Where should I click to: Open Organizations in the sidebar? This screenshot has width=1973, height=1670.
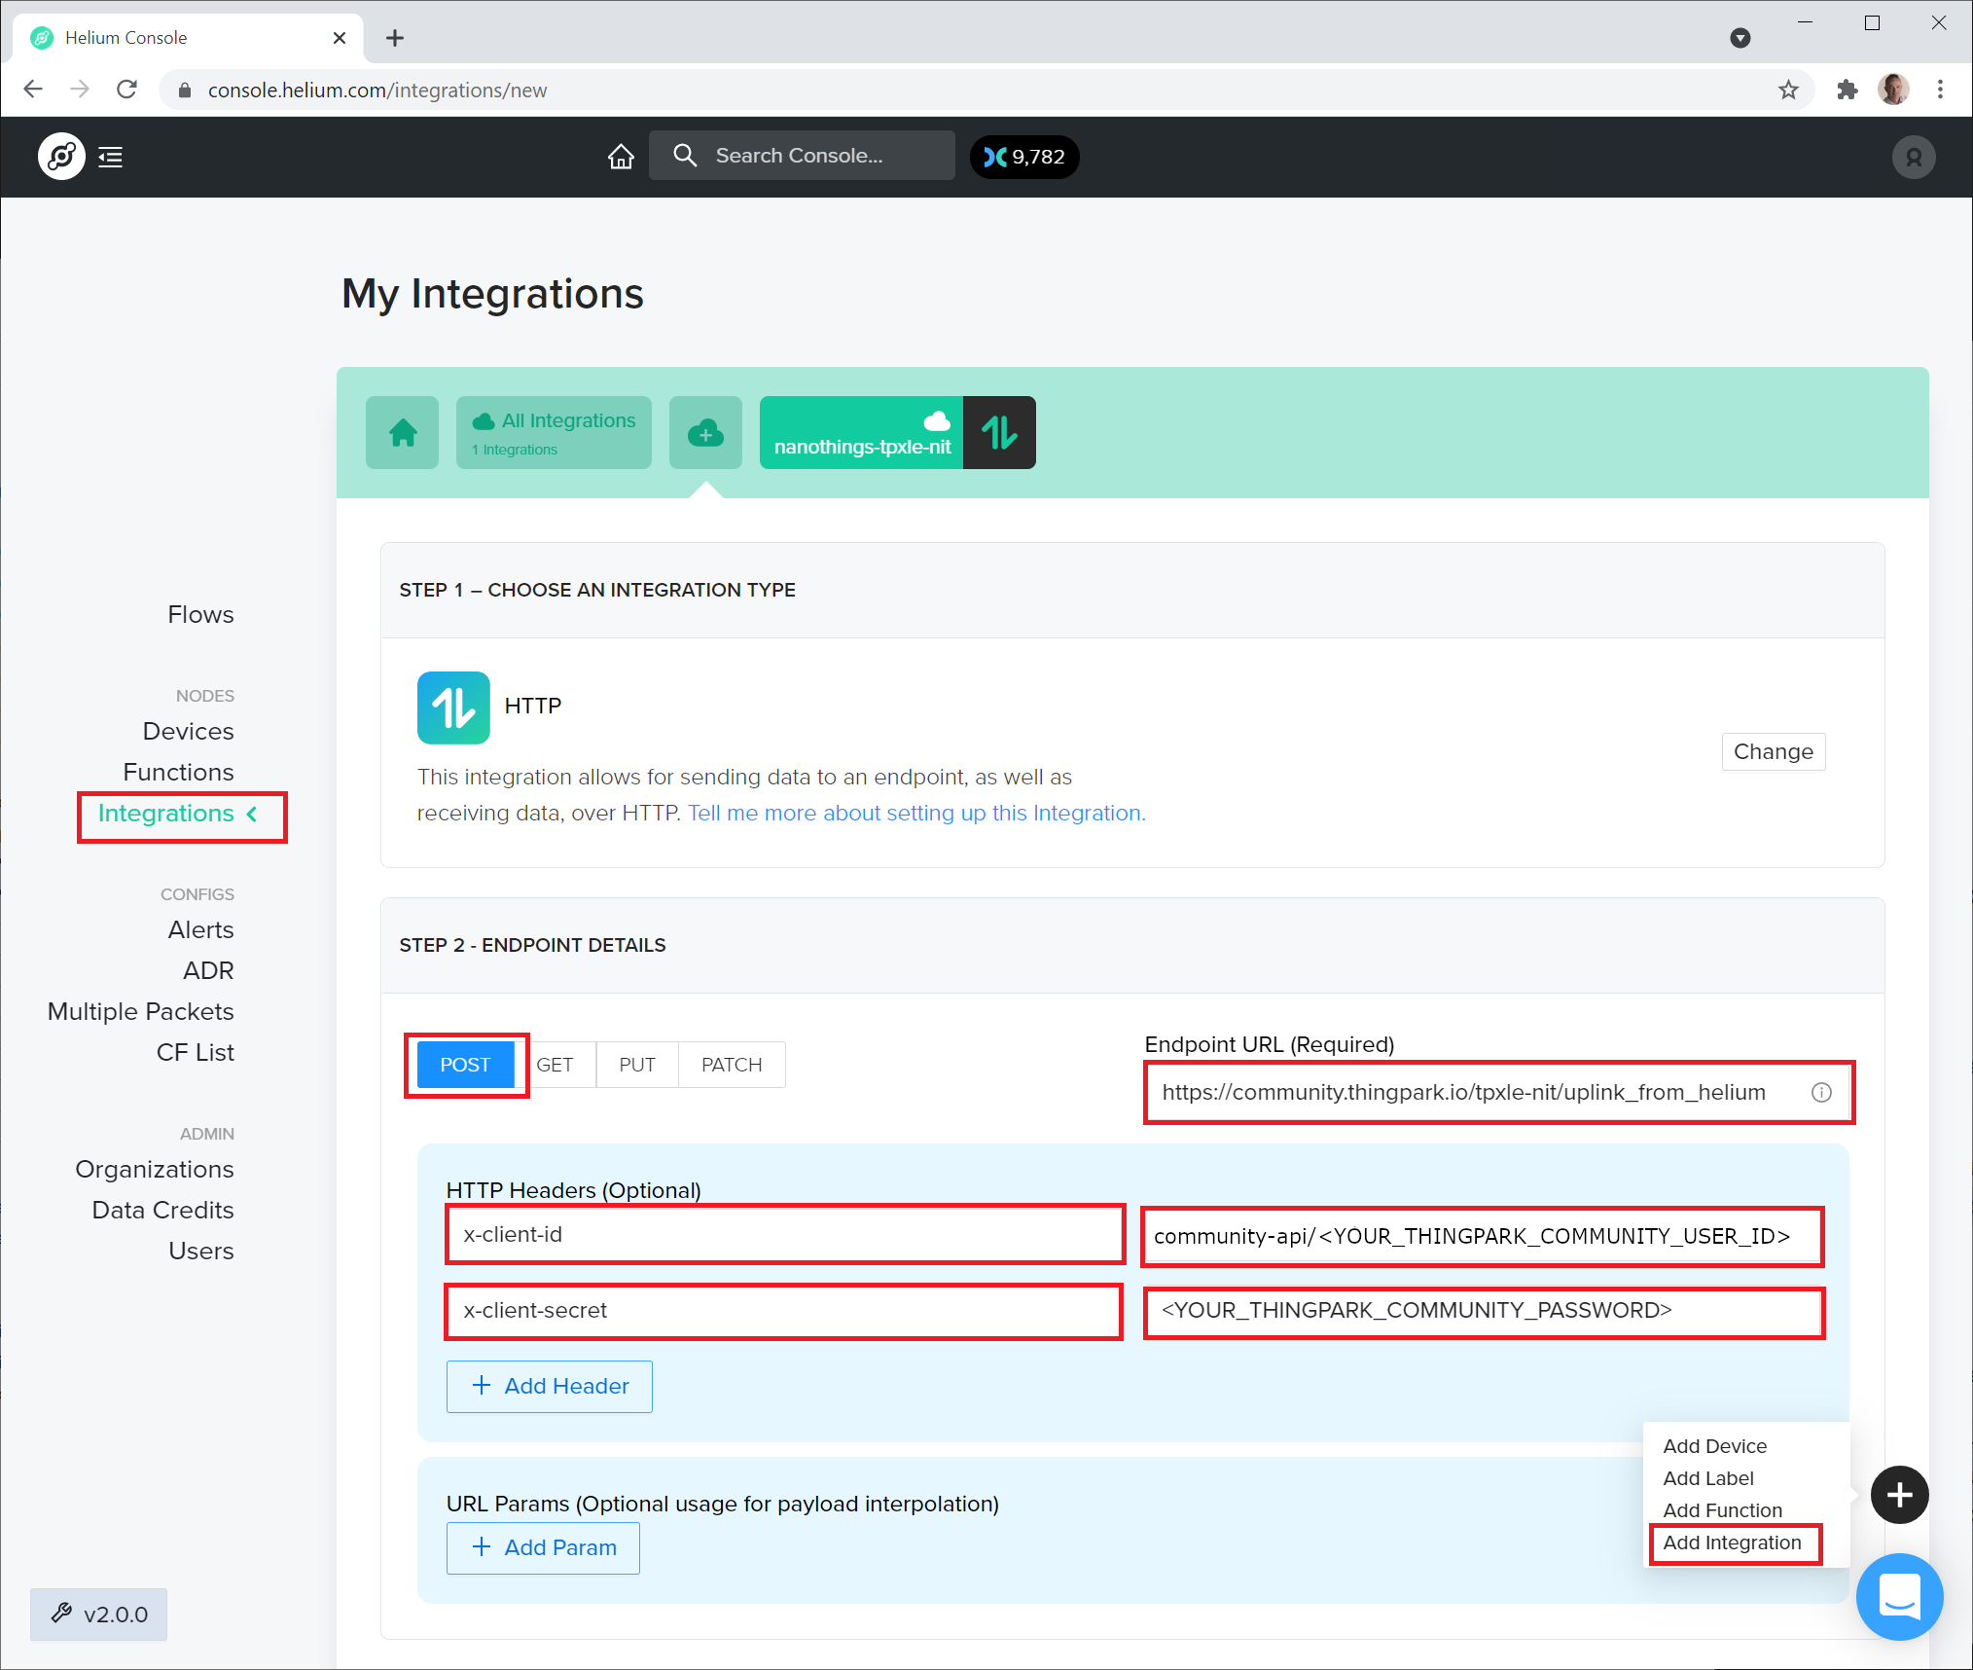pyautogui.click(x=155, y=1170)
